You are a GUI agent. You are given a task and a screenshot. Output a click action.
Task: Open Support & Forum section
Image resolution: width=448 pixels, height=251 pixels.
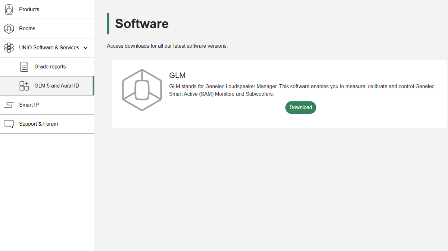[47, 124]
